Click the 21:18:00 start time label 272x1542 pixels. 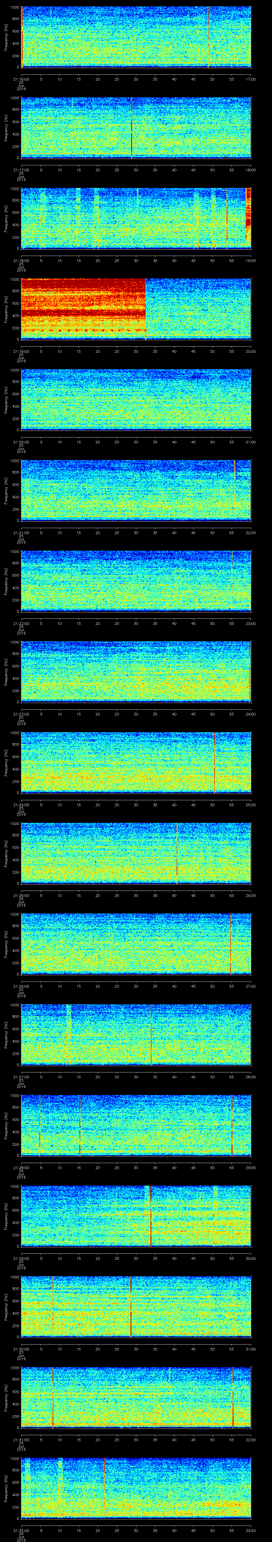pyautogui.click(x=21, y=260)
